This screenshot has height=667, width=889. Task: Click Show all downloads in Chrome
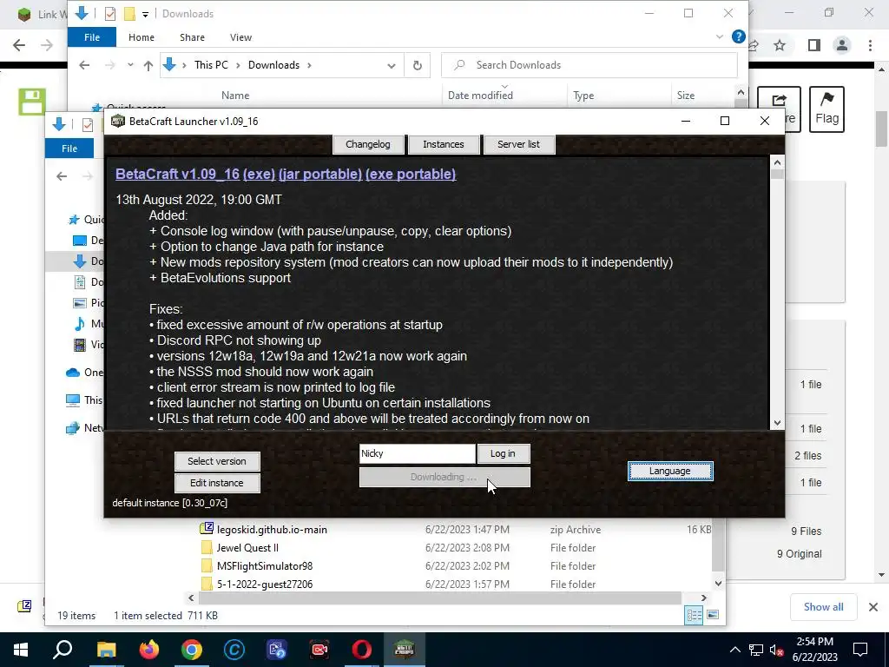coord(823,607)
